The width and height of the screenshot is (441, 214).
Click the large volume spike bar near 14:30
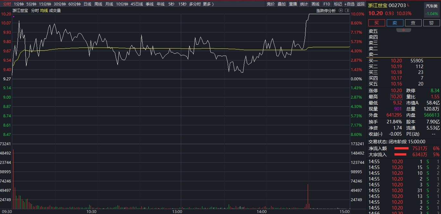point(308,196)
